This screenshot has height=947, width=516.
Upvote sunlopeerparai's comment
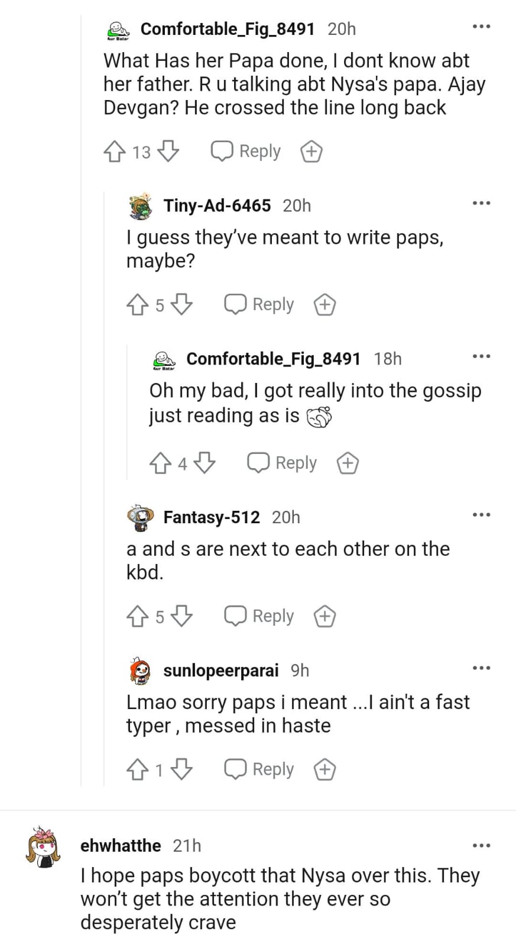point(138,769)
